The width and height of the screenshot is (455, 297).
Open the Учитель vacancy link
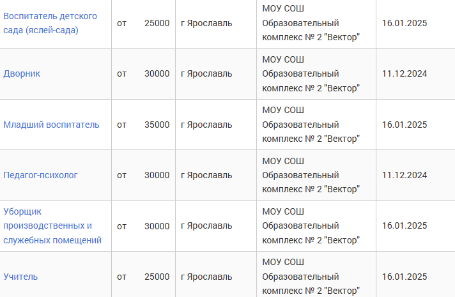click(20, 277)
